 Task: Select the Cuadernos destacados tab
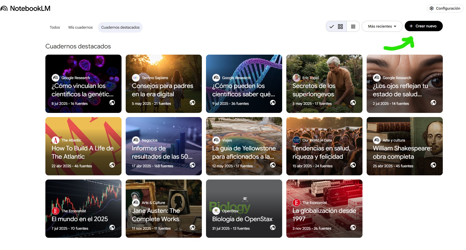pos(120,27)
